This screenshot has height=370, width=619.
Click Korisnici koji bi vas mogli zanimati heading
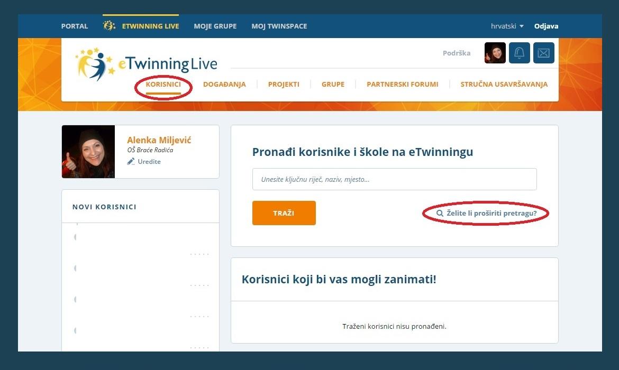click(339, 279)
